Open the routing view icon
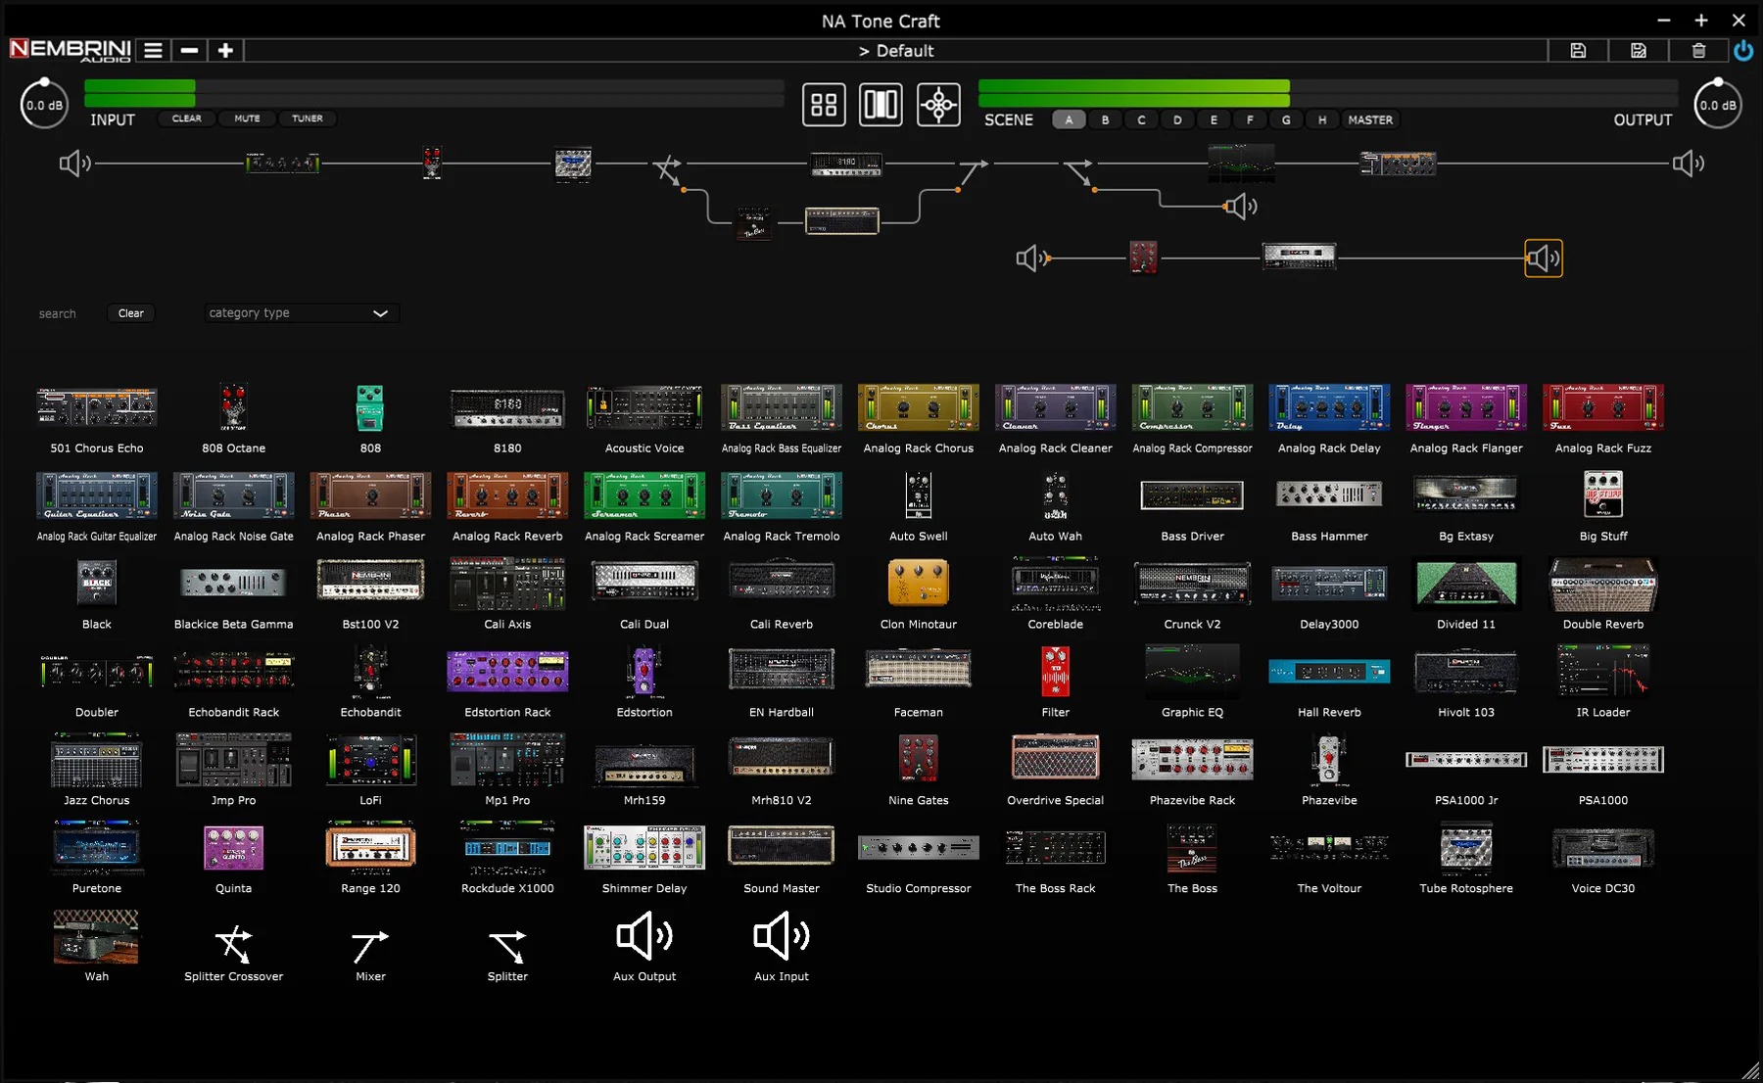This screenshot has width=1763, height=1083. tap(937, 105)
